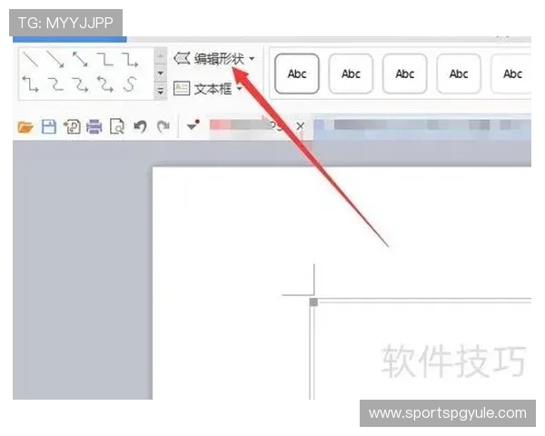Open quick access toolbar customize arrow
545x436 pixels.
tap(193, 125)
